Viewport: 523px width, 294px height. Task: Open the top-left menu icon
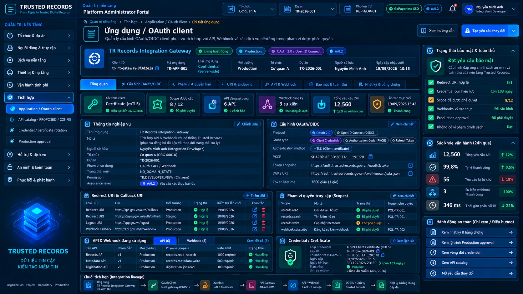pyautogui.click(x=10, y=9)
